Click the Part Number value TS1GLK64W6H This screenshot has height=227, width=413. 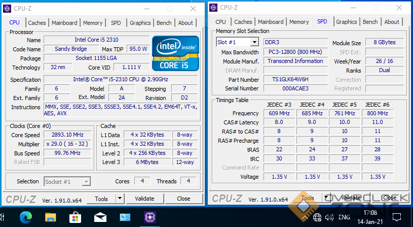[x=295, y=79]
